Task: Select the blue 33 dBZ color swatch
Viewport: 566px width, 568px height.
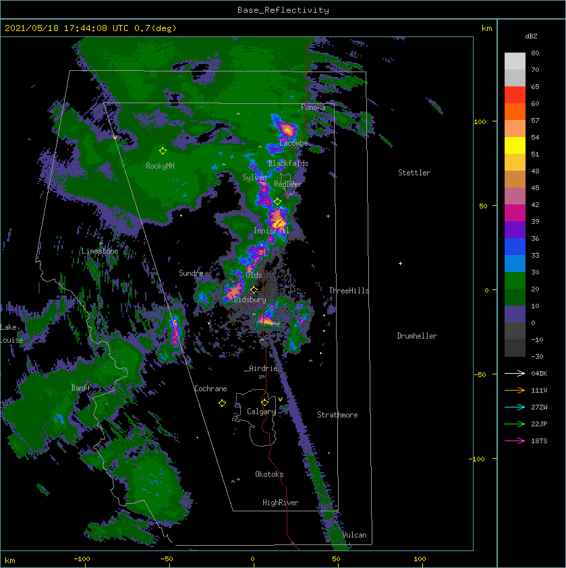Action: click(515, 246)
